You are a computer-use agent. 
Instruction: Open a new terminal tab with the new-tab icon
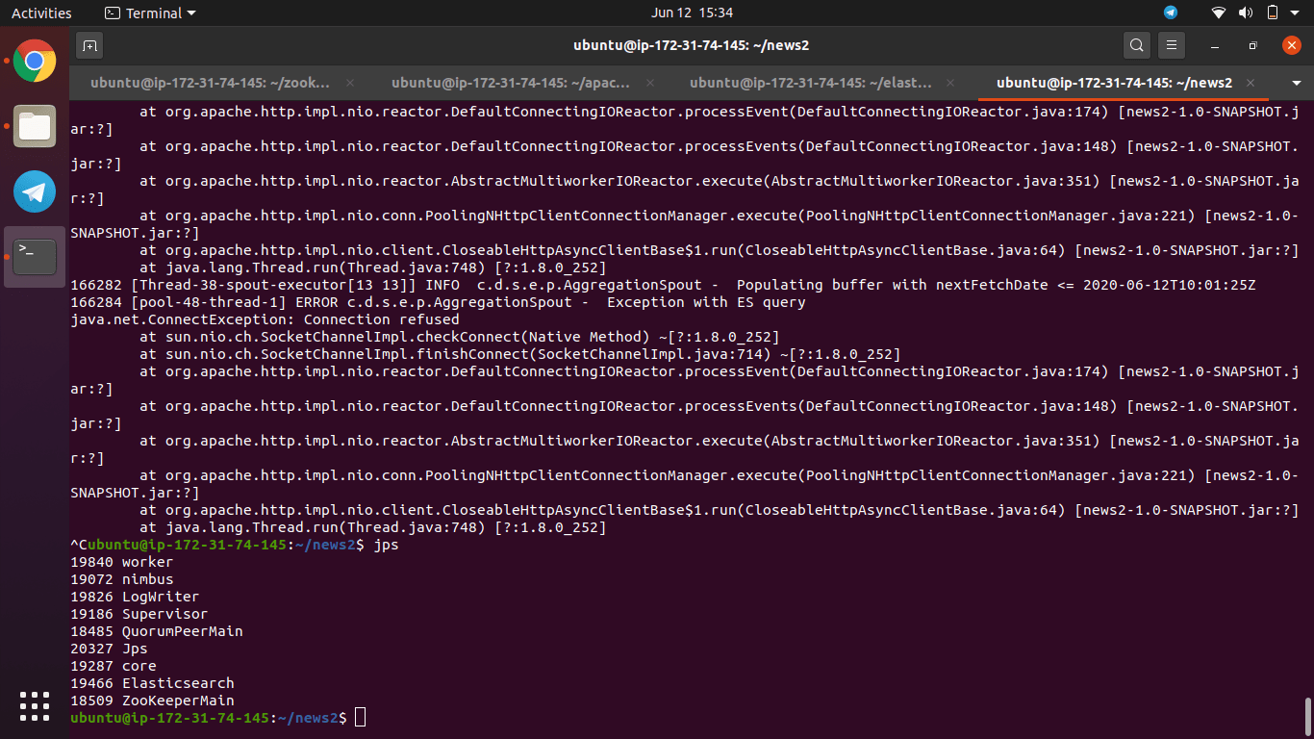[x=89, y=45]
